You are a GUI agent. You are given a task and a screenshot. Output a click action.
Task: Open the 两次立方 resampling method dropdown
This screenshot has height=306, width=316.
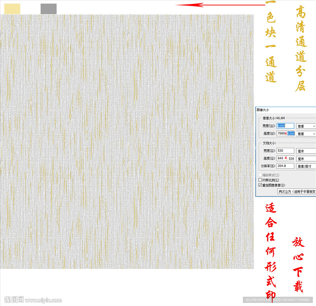(297, 192)
